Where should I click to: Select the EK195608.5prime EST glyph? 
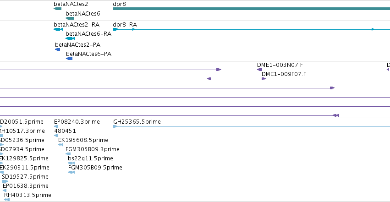pos(60,145)
